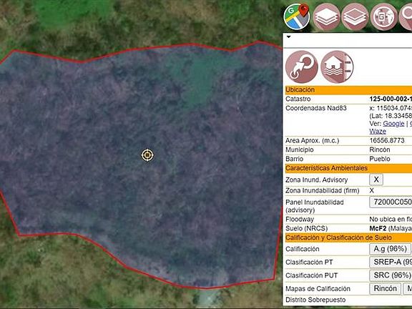This screenshot has width=412, height=309.
Task: Click the A.g (96%) calificación button
Action: [390, 249]
